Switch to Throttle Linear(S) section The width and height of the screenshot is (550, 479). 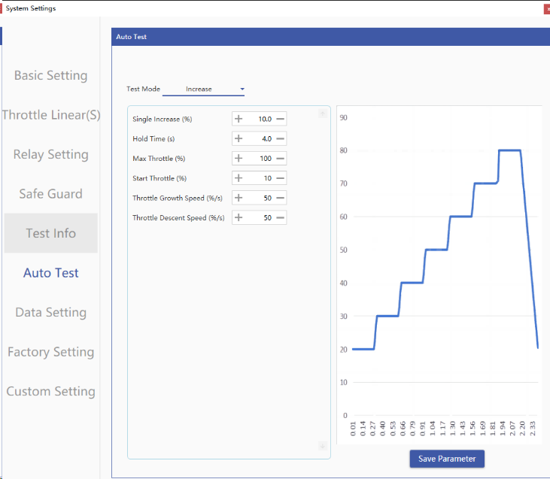(50, 115)
